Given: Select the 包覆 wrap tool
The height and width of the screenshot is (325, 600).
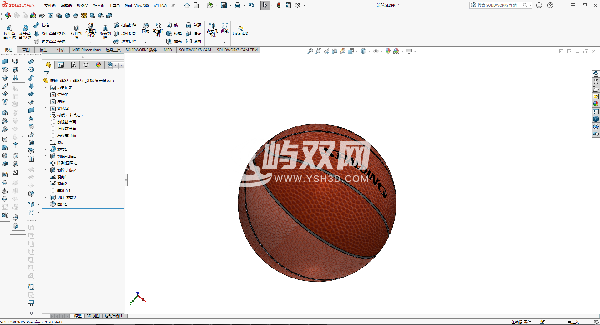Looking at the screenshot, I should click(194, 25).
